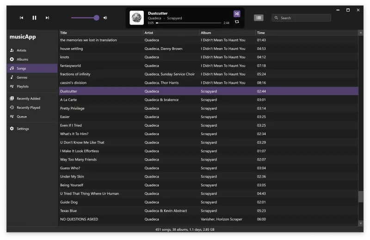Screen dimensions: 370x240
Task: Select the song 'house settling'
Action: [209, 49]
